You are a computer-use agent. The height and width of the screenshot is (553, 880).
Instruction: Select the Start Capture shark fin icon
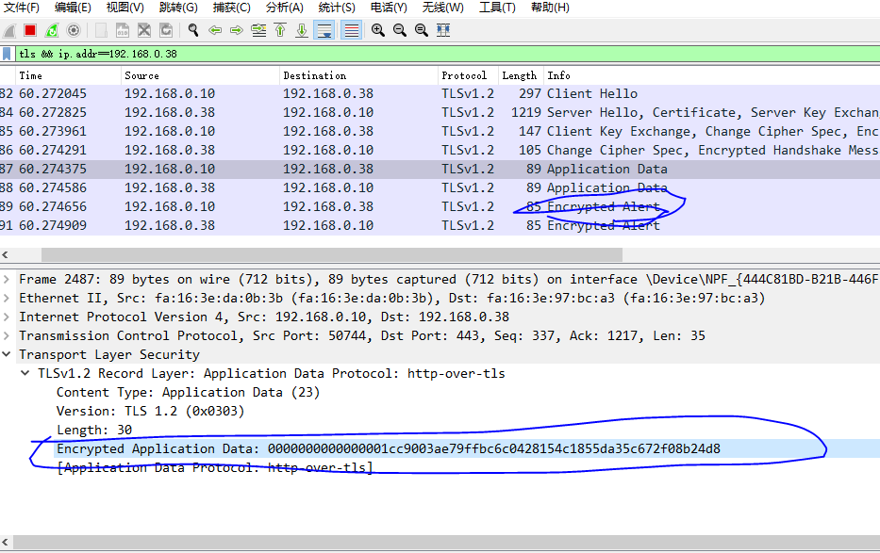point(9,29)
